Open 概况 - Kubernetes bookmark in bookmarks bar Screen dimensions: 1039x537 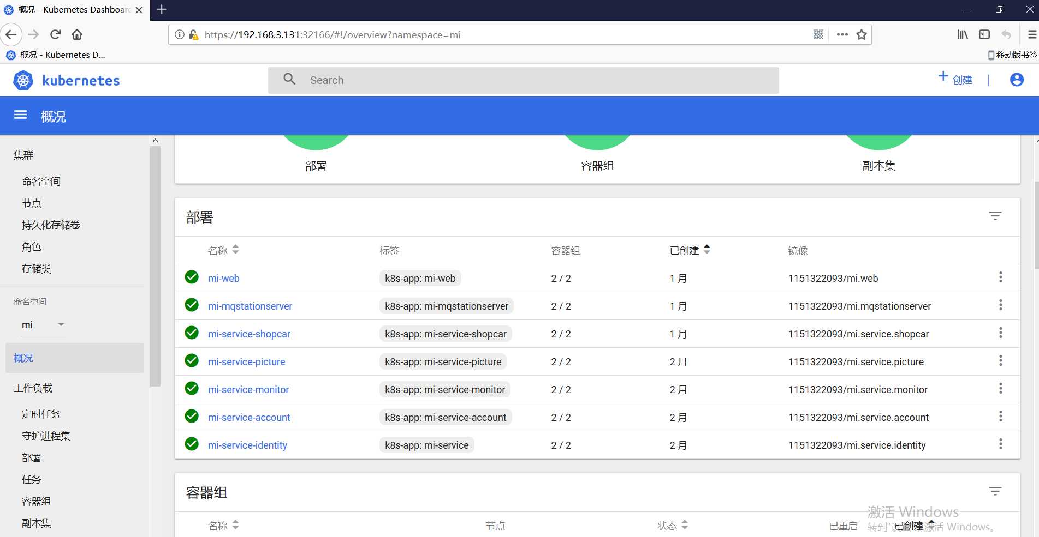point(55,55)
